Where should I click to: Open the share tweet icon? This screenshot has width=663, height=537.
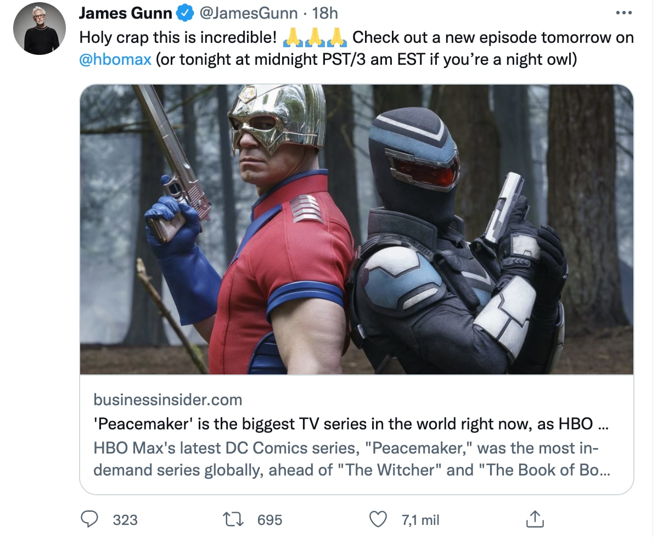[x=534, y=519]
